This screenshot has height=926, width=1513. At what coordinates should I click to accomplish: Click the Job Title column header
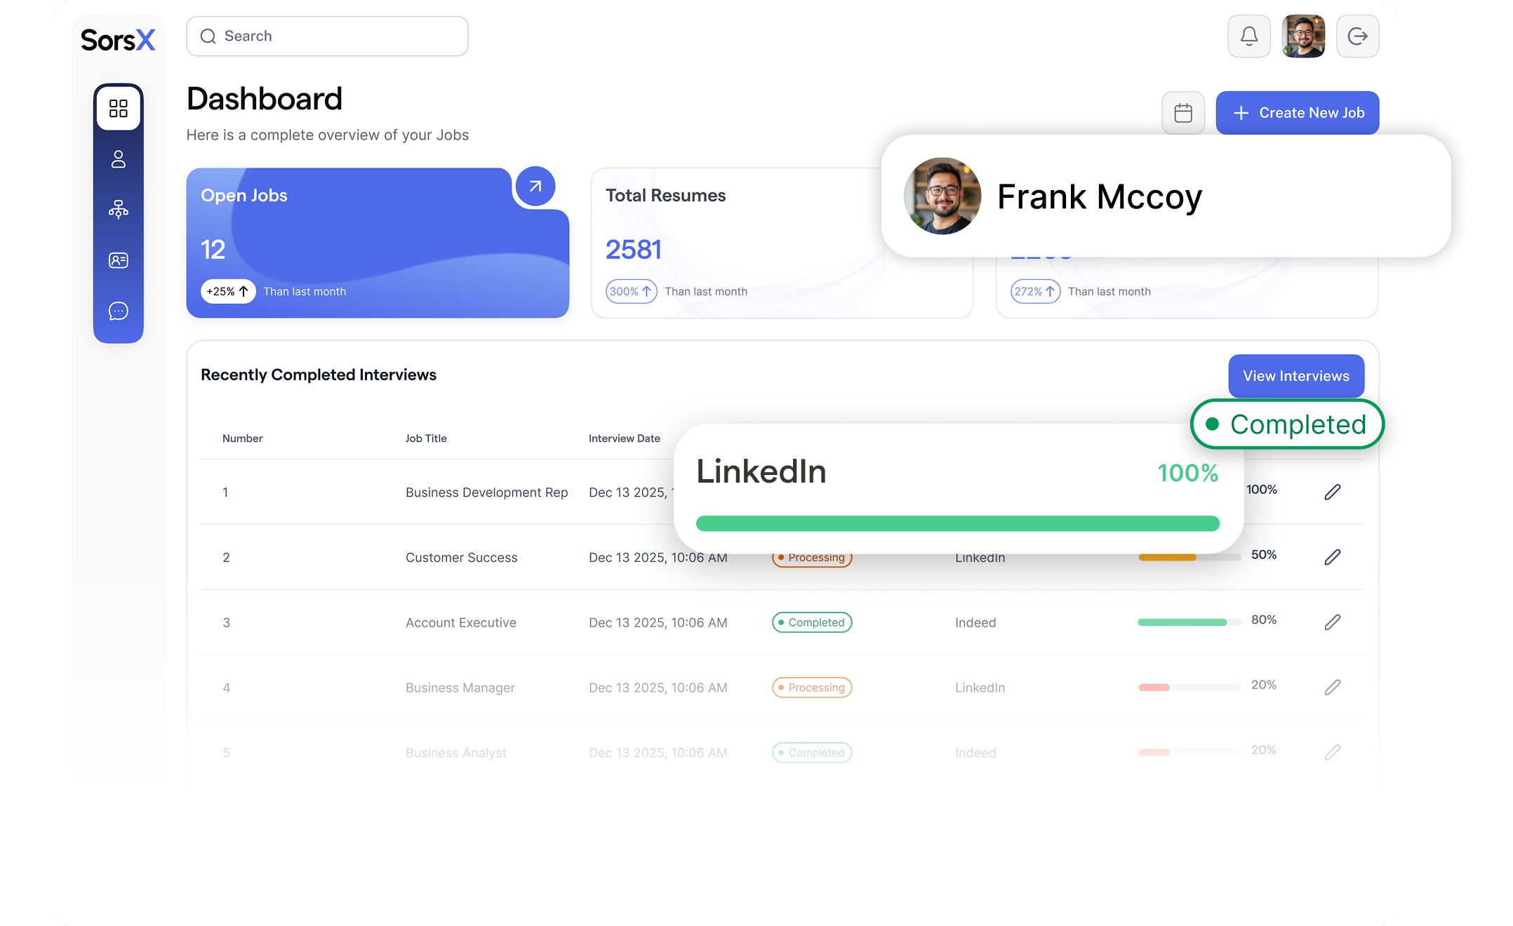pyautogui.click(x=426, y=438)
